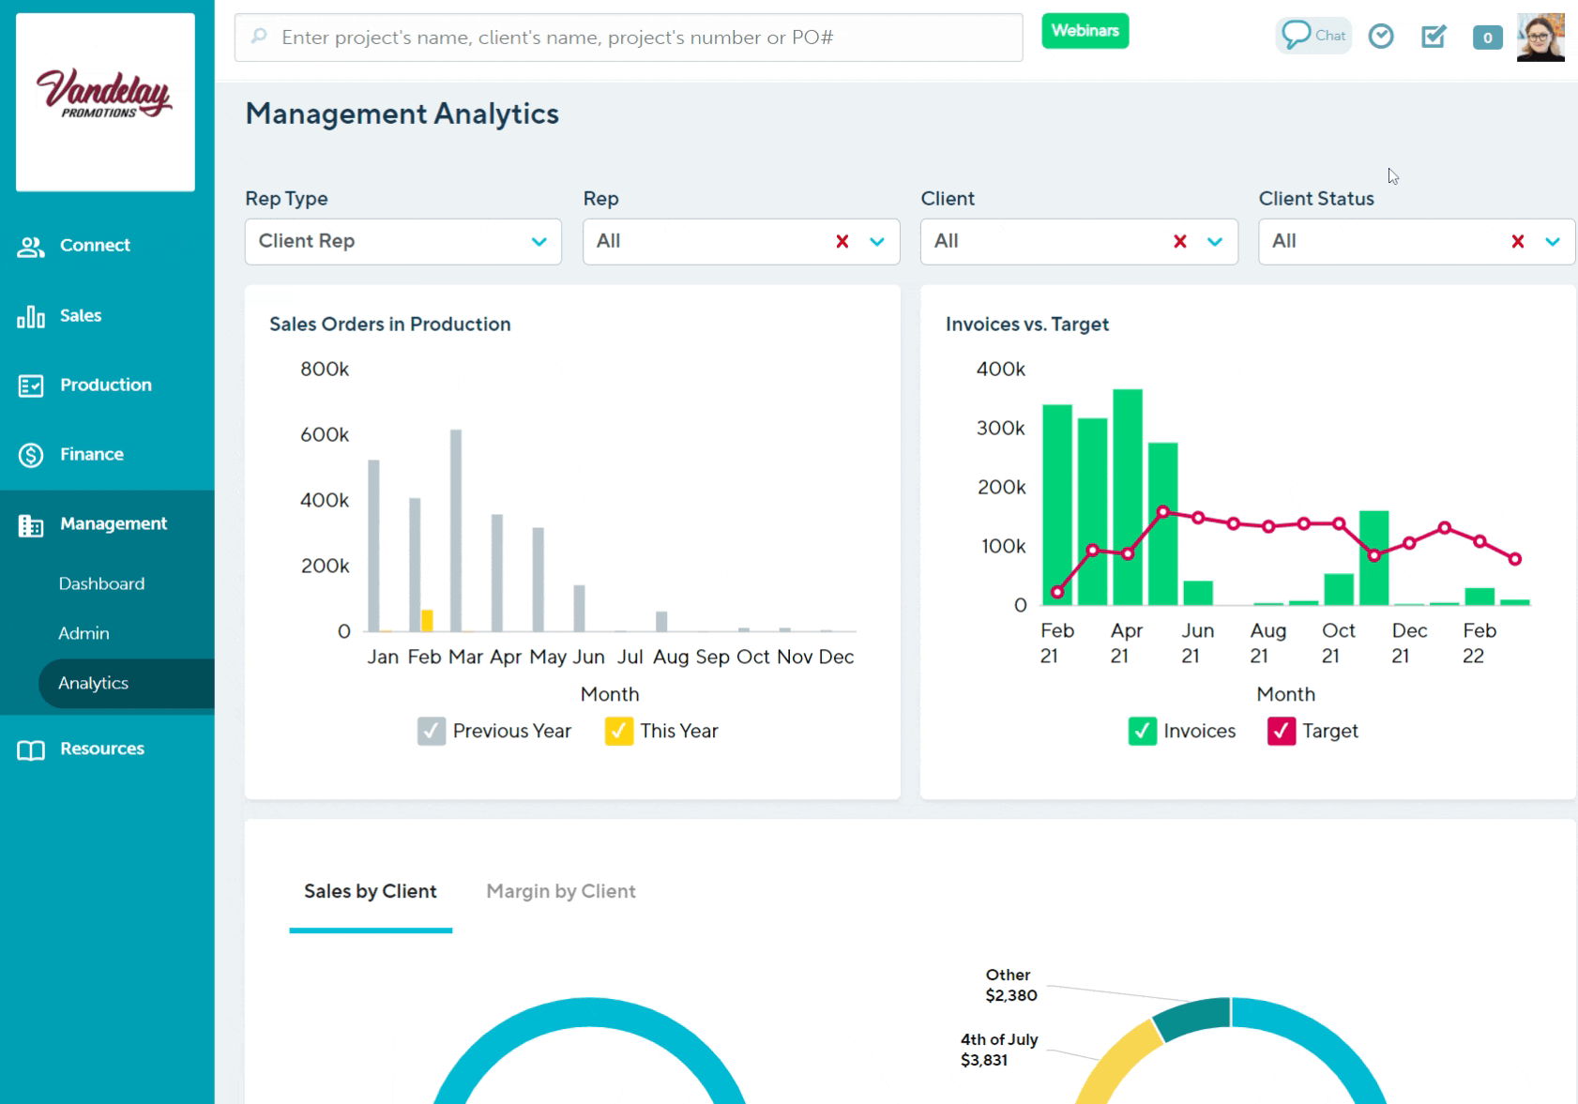Open the Client Status dropdown arrow
The image size is (1578, 1104).
1553,242
